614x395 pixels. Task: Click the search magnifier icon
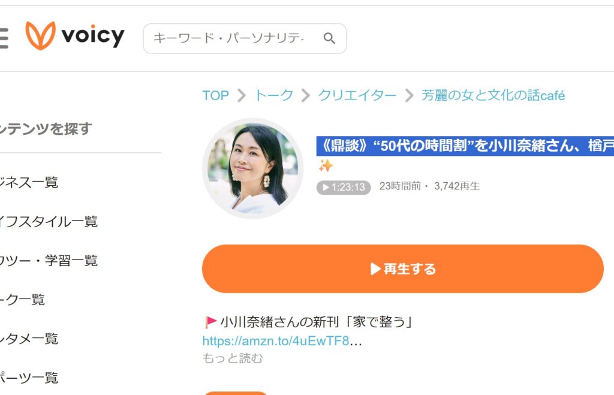coord(329,38)
